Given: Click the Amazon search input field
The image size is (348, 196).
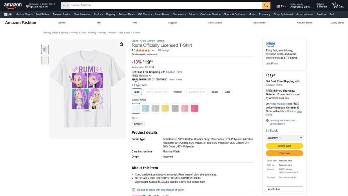Looking at the screenshot, I should (165, 5).
